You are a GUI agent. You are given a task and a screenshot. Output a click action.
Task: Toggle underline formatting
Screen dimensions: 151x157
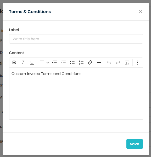(32, 63)
